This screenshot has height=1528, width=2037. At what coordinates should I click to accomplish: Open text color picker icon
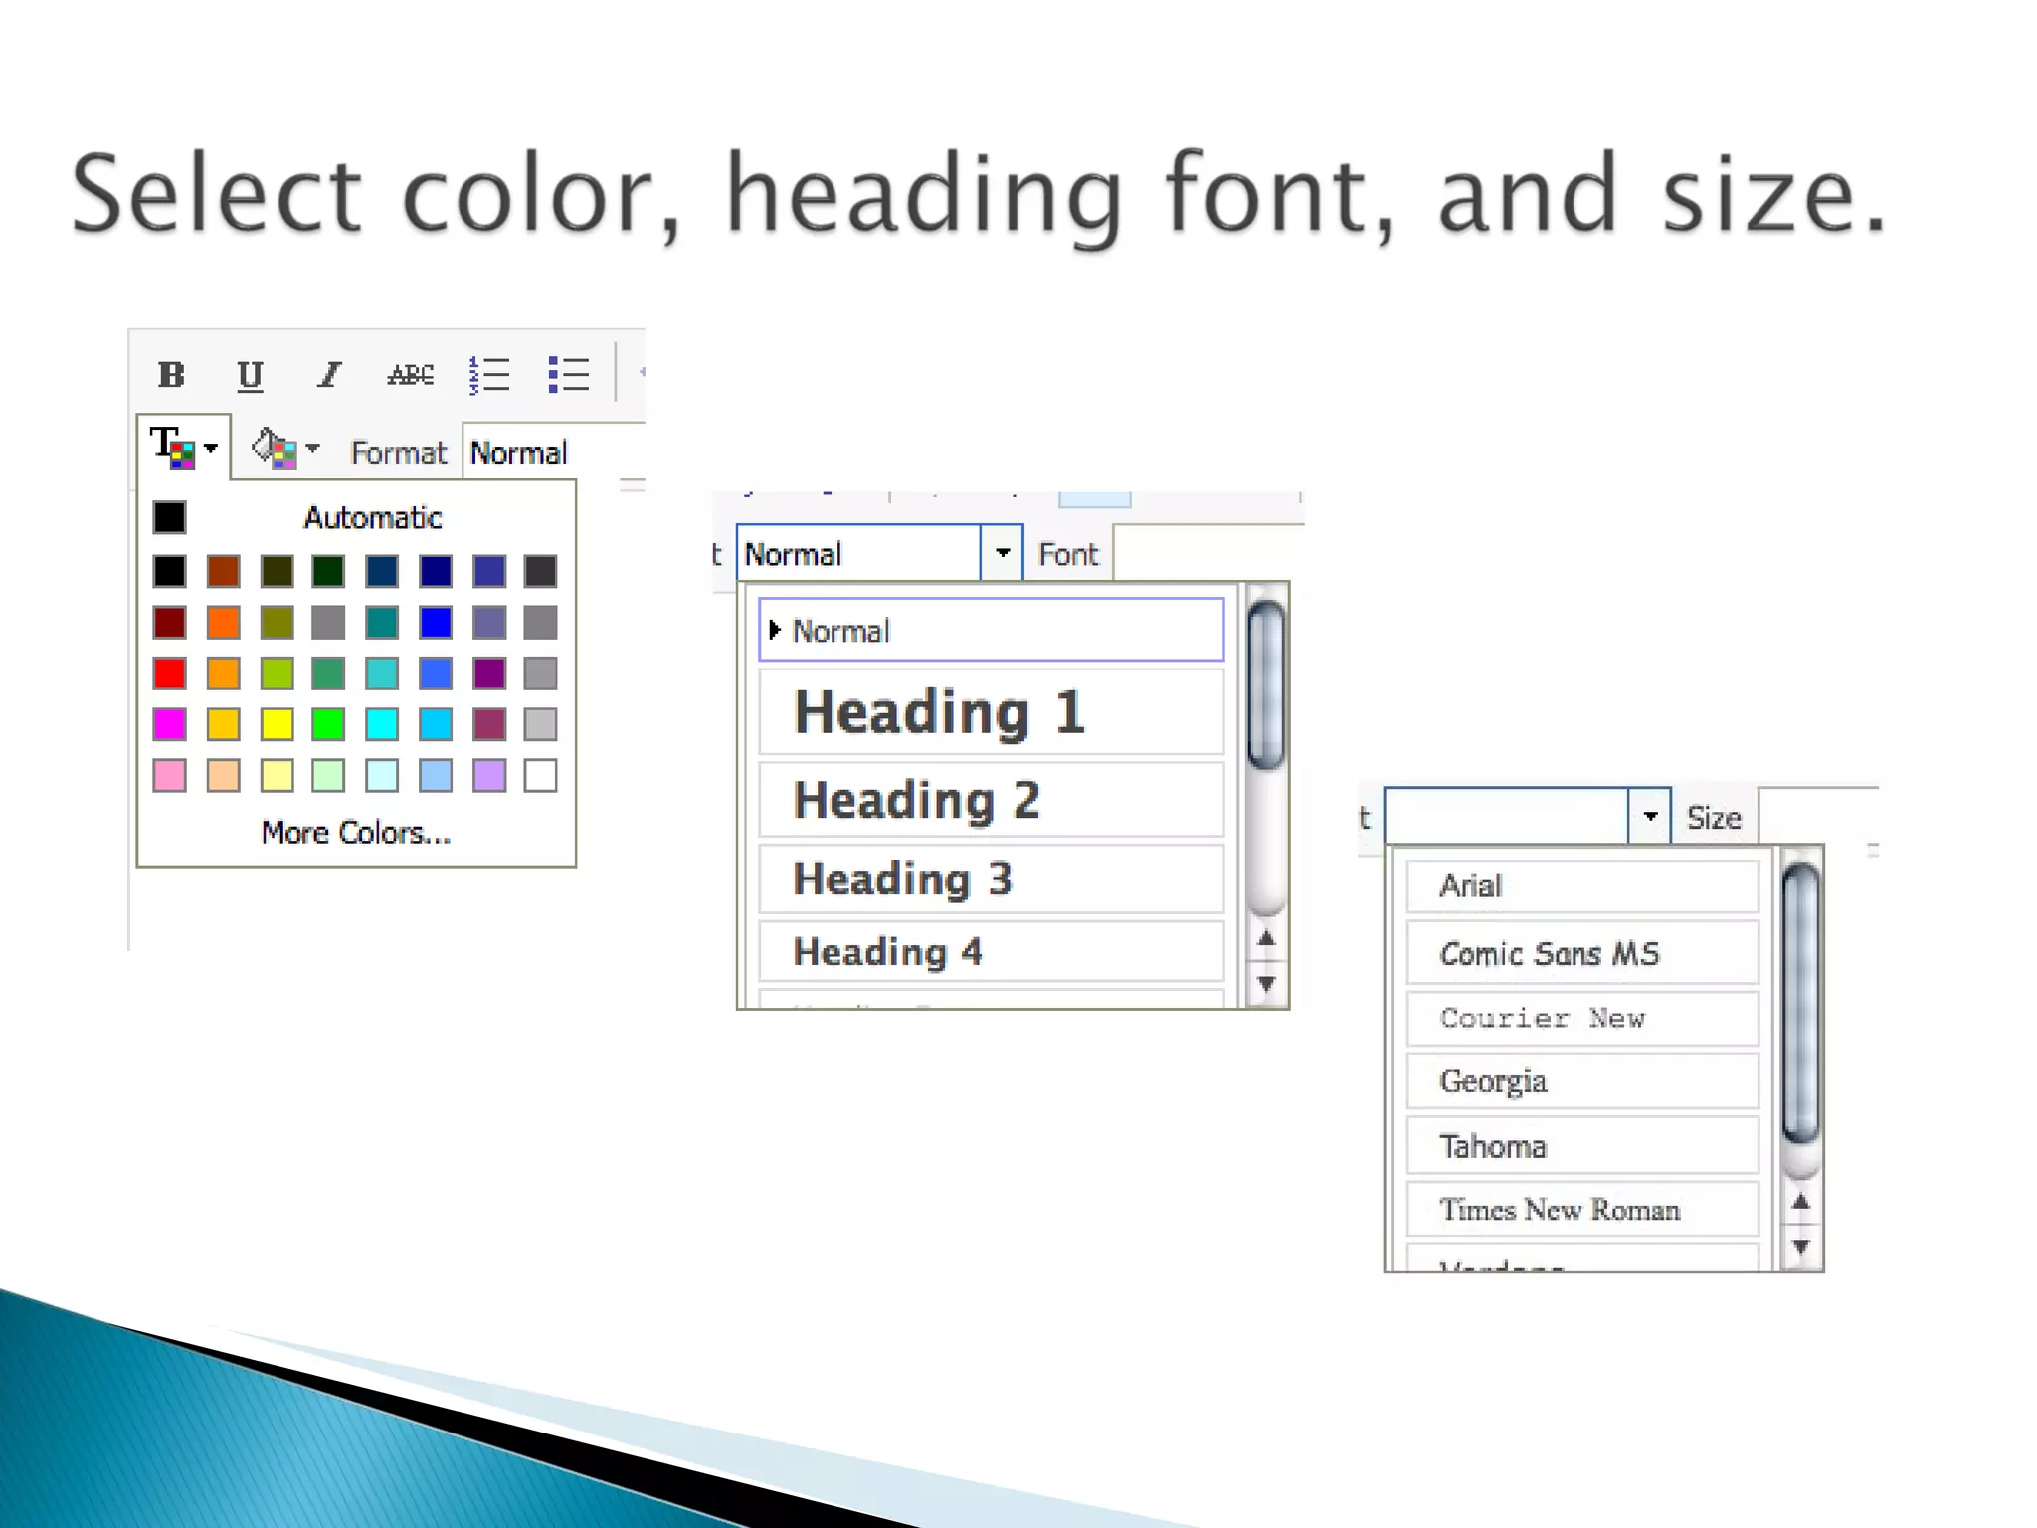[172, 448]
